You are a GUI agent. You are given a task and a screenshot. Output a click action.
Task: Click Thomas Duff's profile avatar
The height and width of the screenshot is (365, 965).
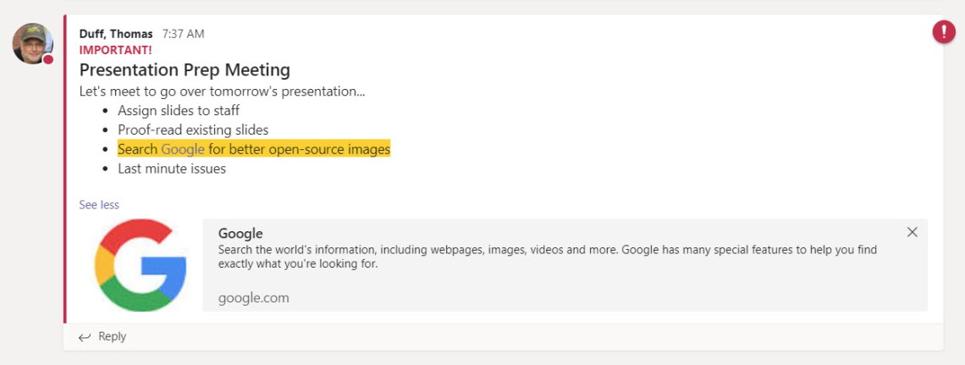pos(32,42)
